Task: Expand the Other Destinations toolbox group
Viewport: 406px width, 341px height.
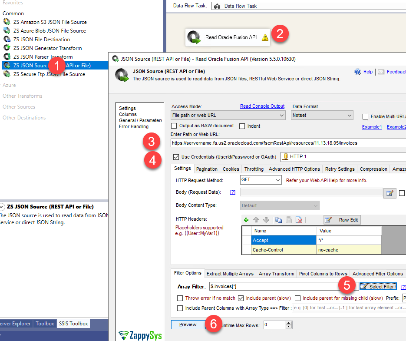Action: click(24, 118)
